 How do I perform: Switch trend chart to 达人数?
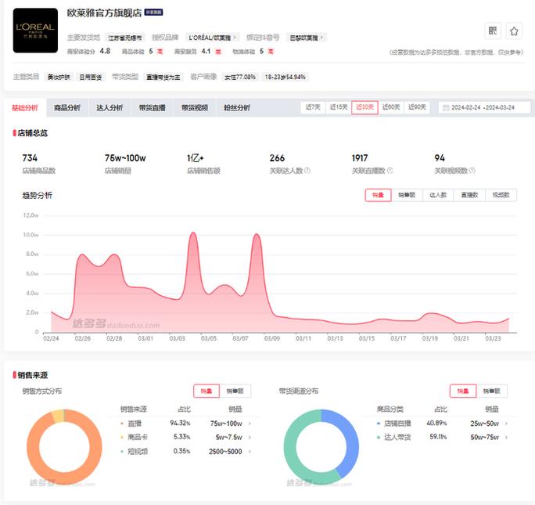[438, 195]
